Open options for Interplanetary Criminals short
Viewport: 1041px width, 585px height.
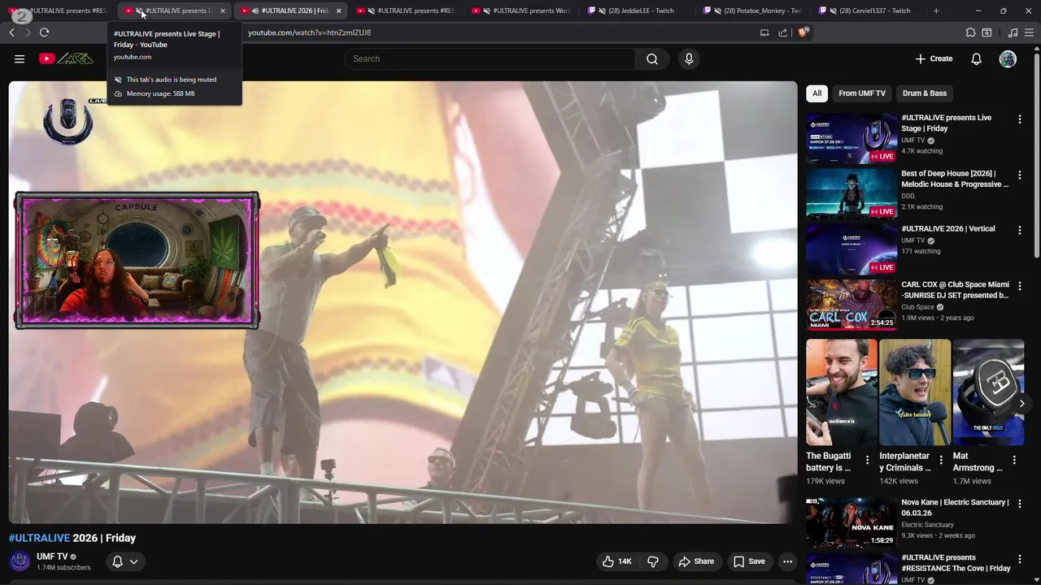pos(941,460)
